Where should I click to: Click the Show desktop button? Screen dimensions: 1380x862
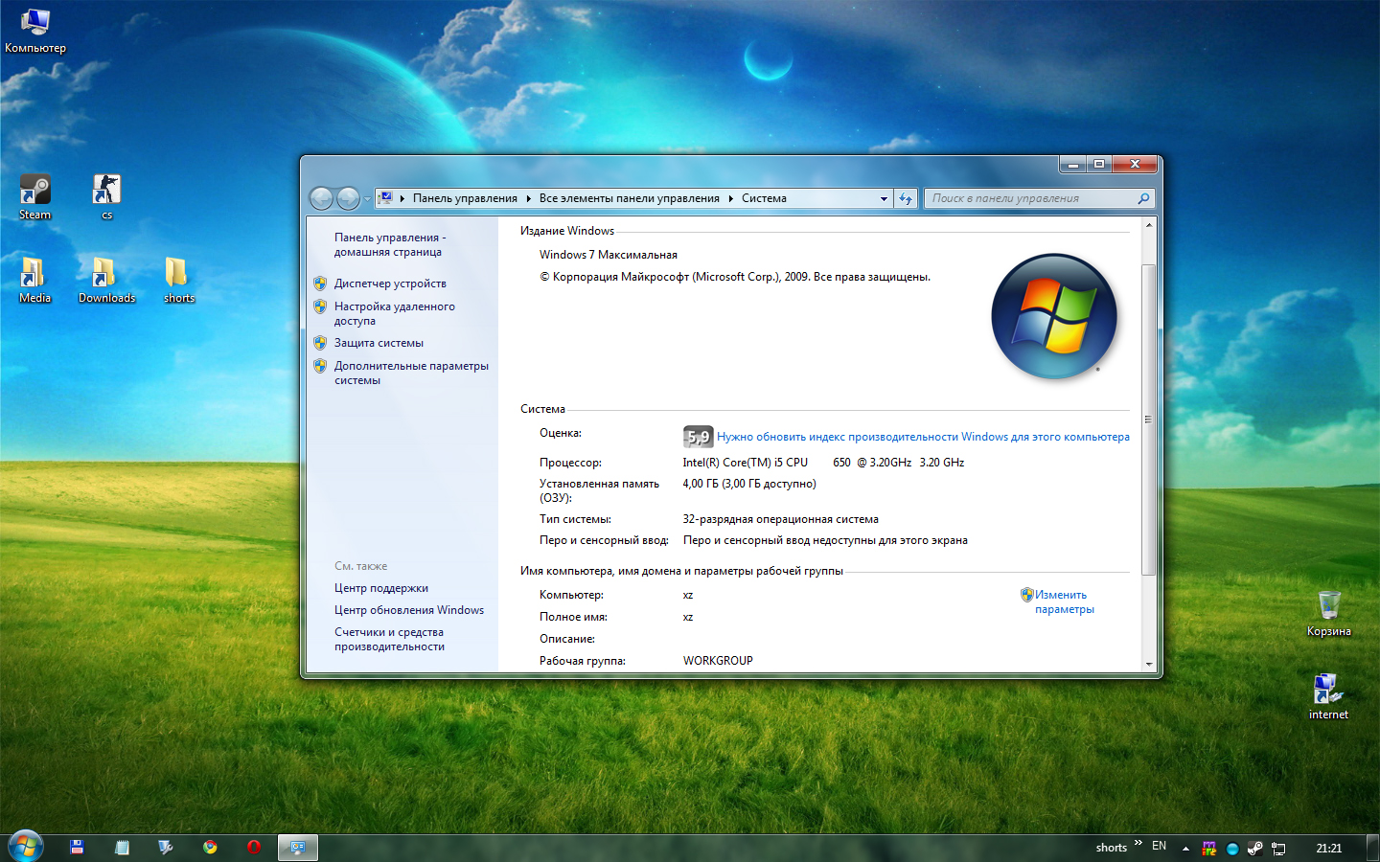point(1373,848)
